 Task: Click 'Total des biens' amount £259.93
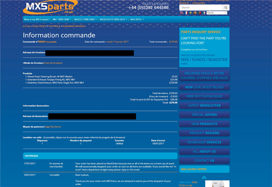[x=173, y=93]
